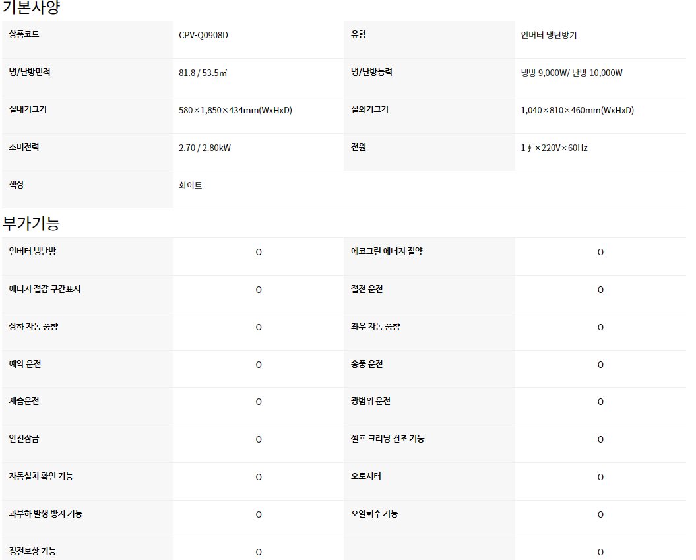This screenshot has width=696, height=560.
Task: Click the 유형 label
Action: (358, 34)
